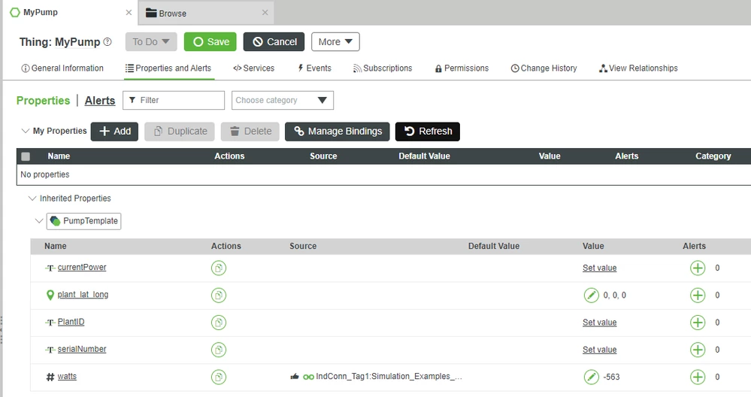Image resolution: width=751 pixels, height=397 pixels.
Task: Click the binding link icon in watts source
Action: (x=308, y=377)
